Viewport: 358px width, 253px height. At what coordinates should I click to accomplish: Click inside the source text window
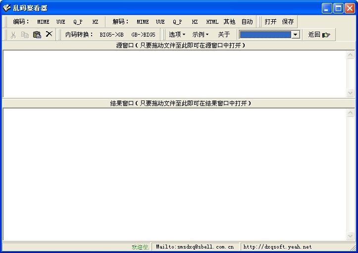[175, 74]
